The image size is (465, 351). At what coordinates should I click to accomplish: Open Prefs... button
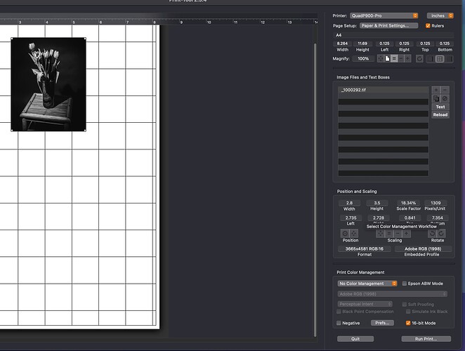pyautogui.click(x=382, y=323)
